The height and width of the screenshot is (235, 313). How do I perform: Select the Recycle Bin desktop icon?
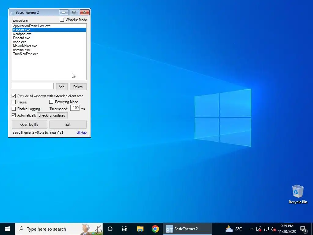click(298, 194)
